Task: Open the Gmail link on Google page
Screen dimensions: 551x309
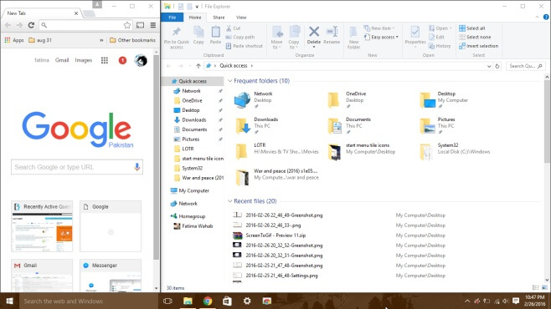Action: [x=62, y=60]
